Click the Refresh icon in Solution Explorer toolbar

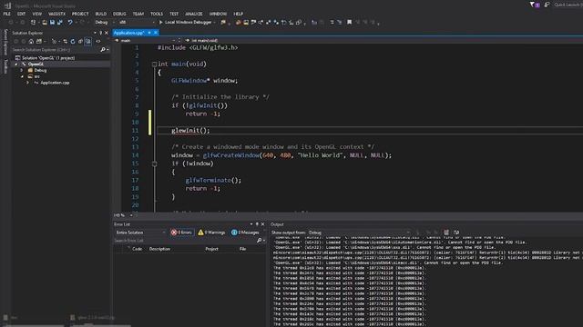73,42
